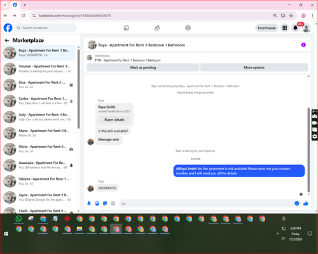This screenshot has height=254, width=318.
Task: Open WhatsApp from the taskbar
Action: click(18, 218)
